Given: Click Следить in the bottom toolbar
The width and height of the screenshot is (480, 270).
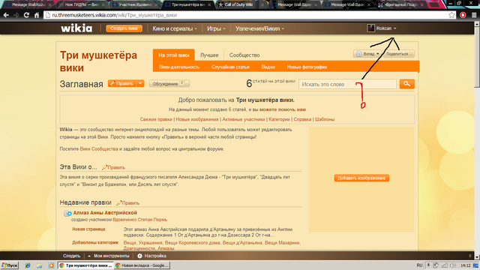Looking at the screenshot, I should [72, 256].
